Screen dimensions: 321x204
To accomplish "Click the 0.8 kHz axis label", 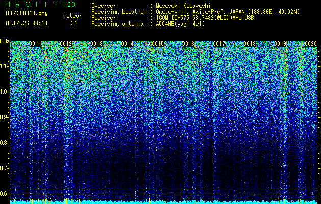I will pos(4,143).
